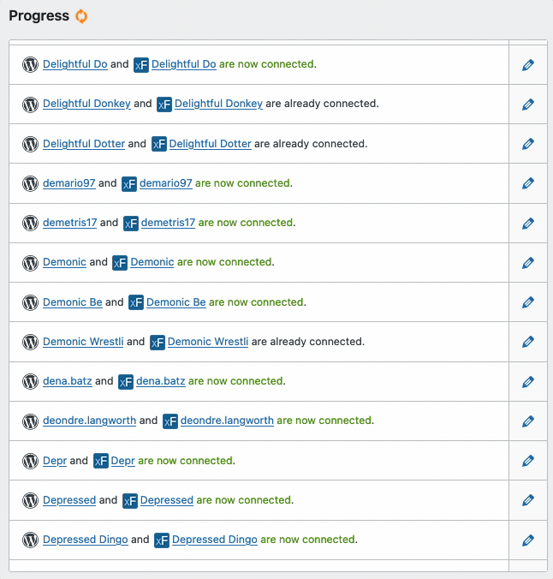Click the orange refresh spinner near Progress
This screenshot has width=553, height=579.
pos(81,16)
